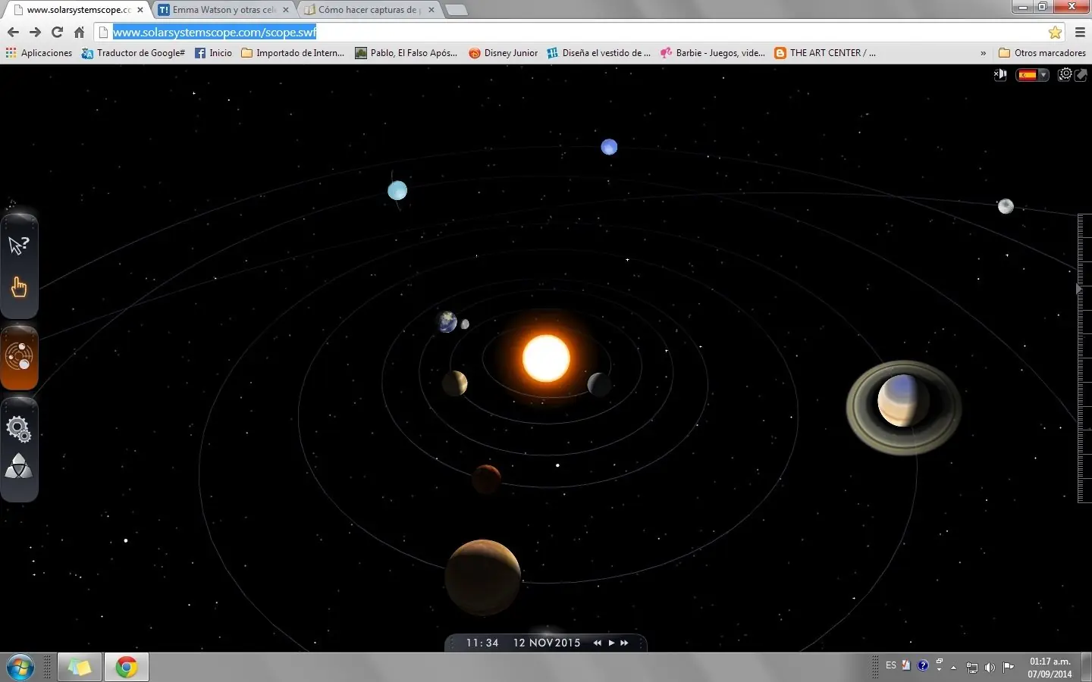Bookmark this page with the star
This screenshot has height=682, width=1092.
click(x=1055, y=32)
